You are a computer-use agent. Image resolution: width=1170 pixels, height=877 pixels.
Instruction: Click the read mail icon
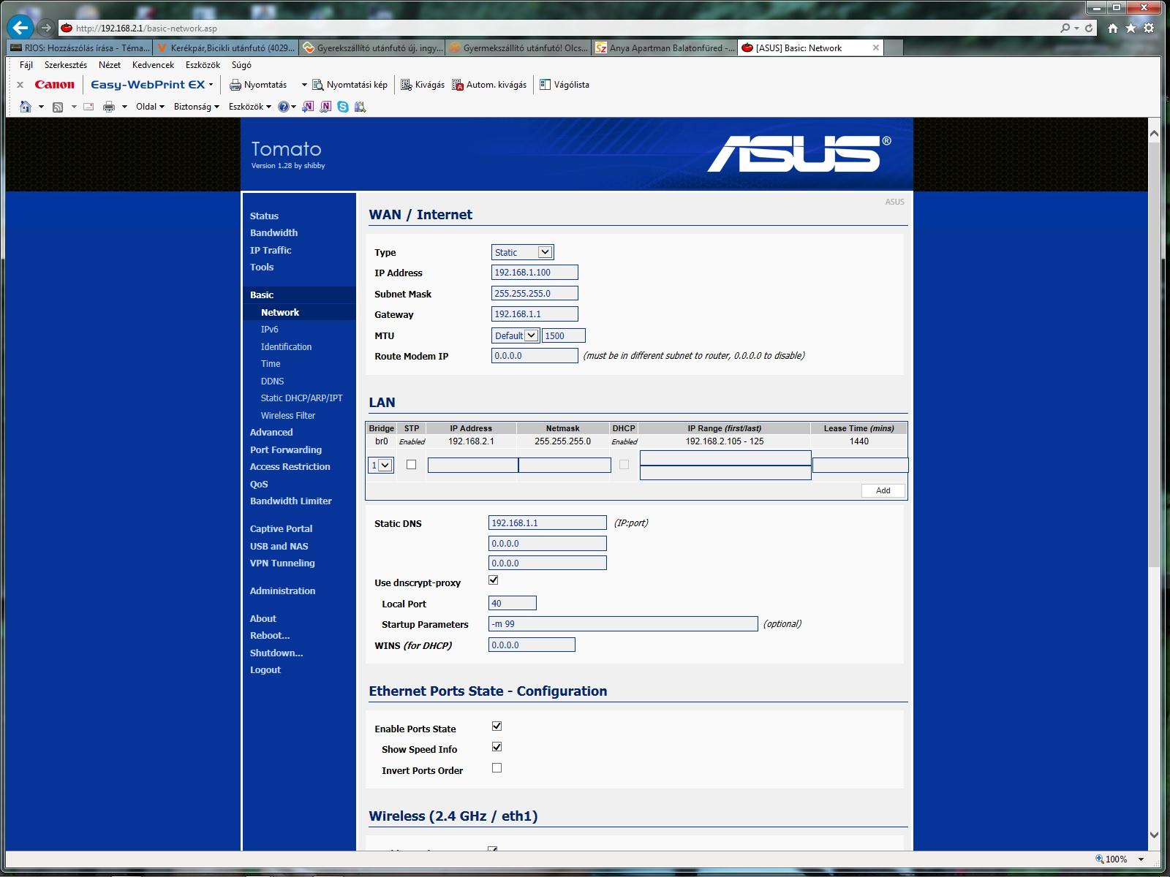tap(88, 107)
